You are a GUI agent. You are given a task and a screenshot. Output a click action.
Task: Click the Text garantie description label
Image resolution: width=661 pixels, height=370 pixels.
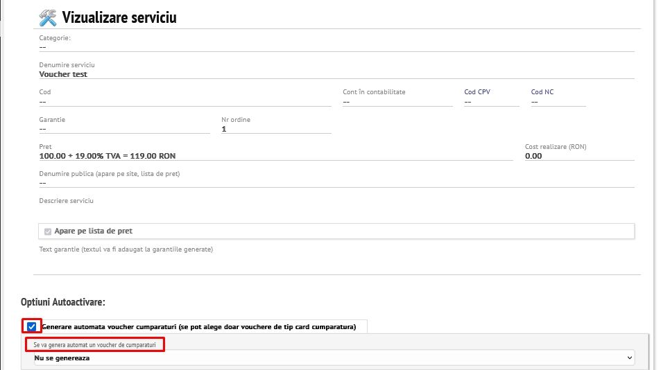point(126,249)
